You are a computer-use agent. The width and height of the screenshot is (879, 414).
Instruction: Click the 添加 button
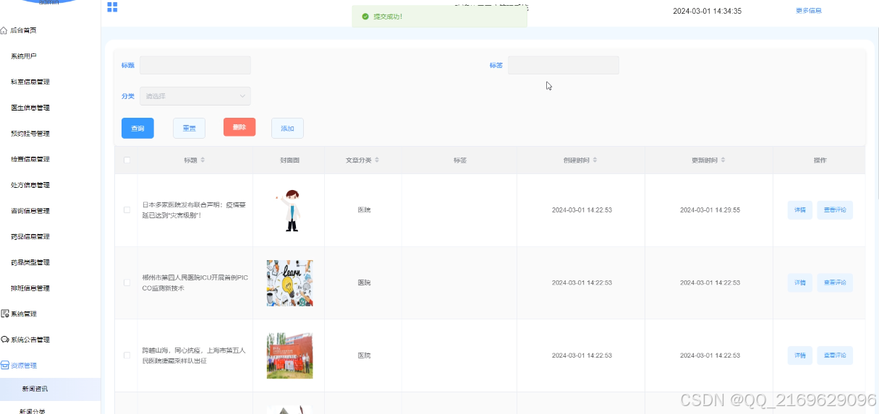[x=287, y=128]
